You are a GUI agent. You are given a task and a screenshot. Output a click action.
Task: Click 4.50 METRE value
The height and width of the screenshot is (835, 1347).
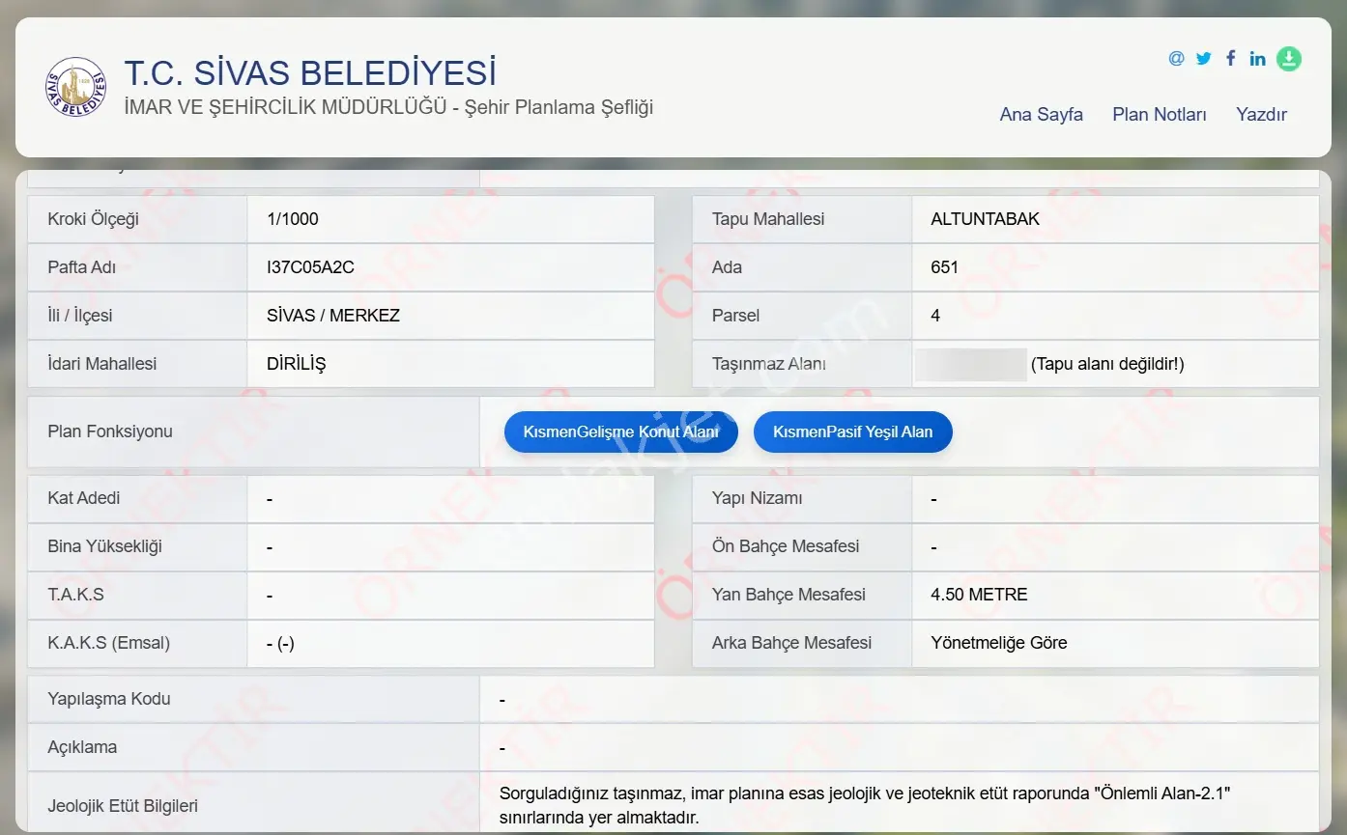click(979, 595)
